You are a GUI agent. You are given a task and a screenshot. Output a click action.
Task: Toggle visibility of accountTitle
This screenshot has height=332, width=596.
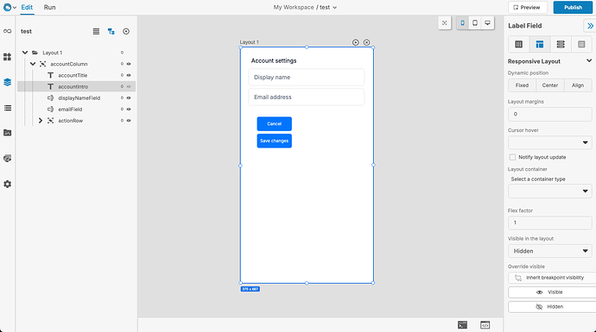tap(129, 76)
